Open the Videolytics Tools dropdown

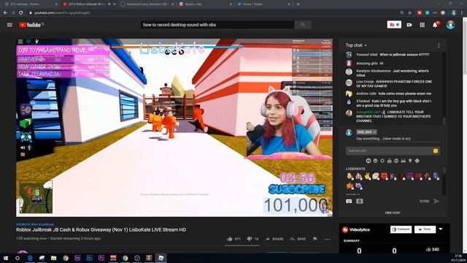click(x=425, y=229)
